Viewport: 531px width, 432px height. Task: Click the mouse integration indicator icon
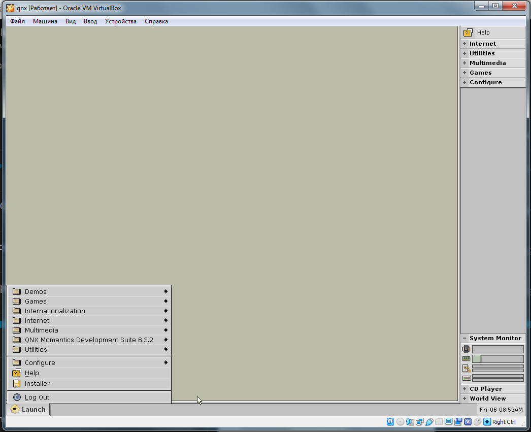(x=478, y=421)
